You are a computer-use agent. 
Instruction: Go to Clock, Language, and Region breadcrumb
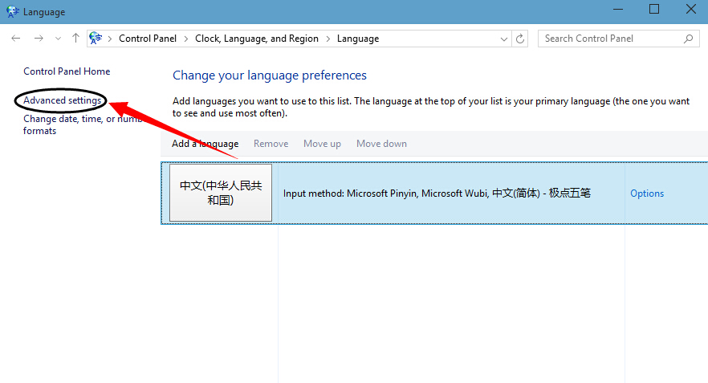pyautogui.click(x=257, y=39)
